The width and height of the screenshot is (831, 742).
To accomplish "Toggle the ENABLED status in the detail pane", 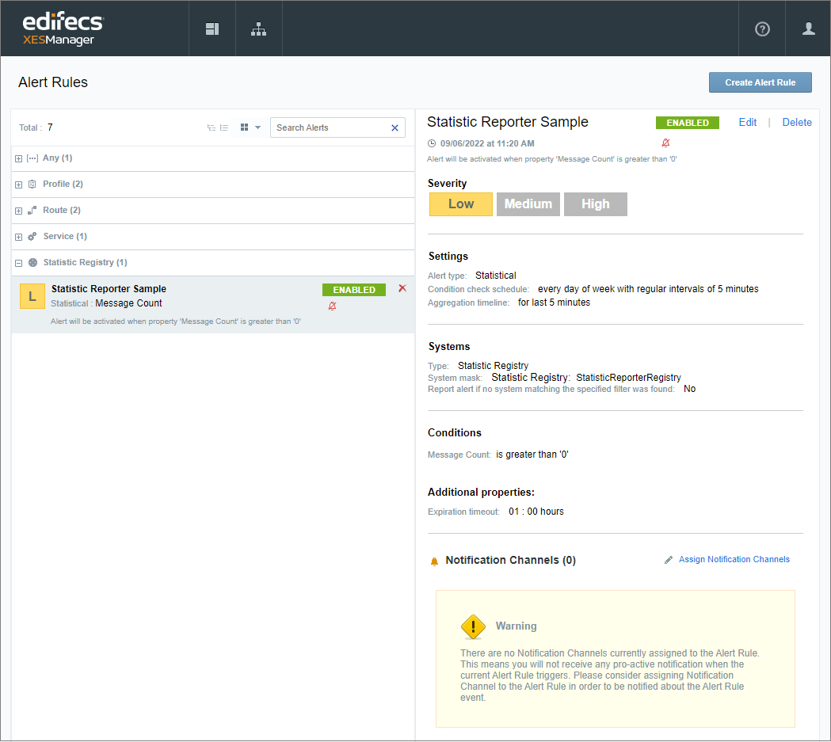I will click(687, 123).
